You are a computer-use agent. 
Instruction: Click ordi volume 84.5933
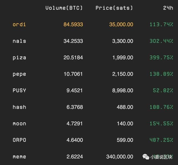(73, 25)
